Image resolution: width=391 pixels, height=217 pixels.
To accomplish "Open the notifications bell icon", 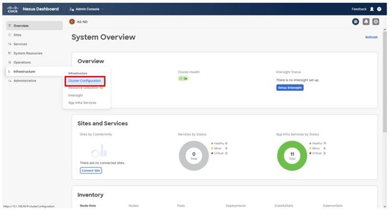I will coord(366,22).
